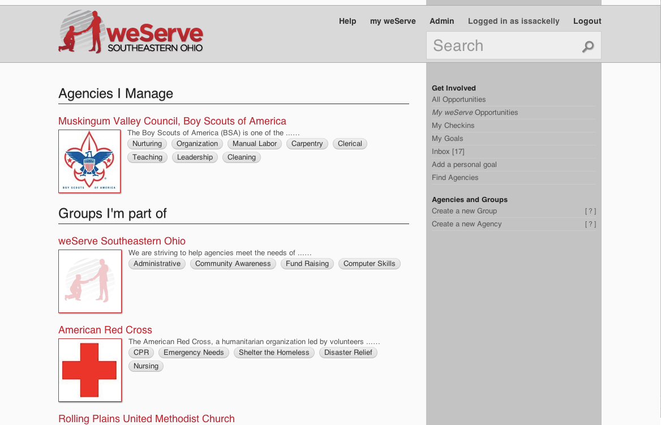Select the Administrative tag
Screen dimensions: 661x425
point(157,264)
